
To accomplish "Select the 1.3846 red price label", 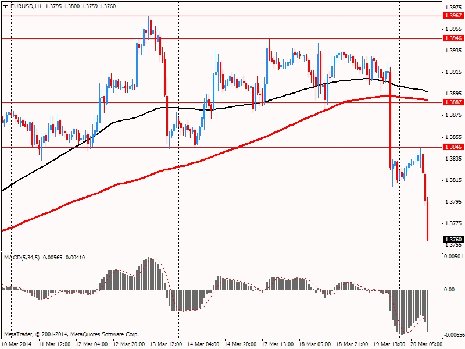I will (453, 147).
